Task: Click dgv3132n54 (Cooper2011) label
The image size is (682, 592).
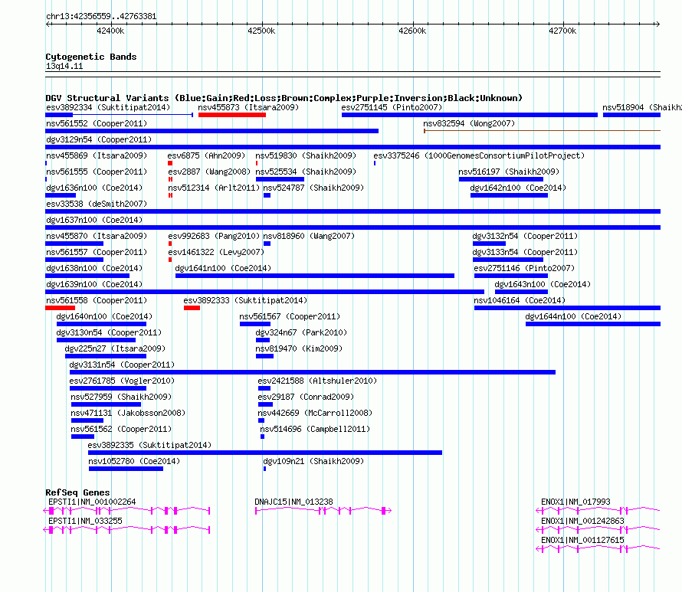Action: 525,236
